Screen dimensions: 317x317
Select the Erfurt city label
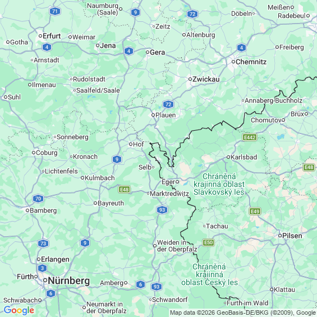tap(52, 36)
